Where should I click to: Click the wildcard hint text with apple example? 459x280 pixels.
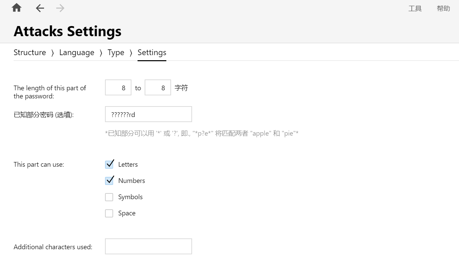pos(202,133)
